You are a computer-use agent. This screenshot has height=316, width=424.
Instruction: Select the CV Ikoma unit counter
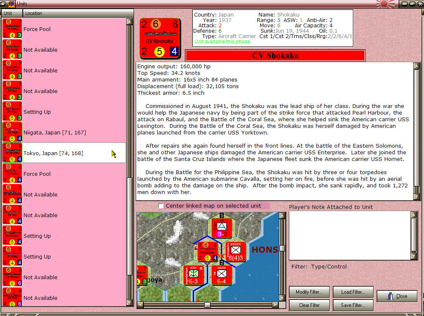[12, 70]
